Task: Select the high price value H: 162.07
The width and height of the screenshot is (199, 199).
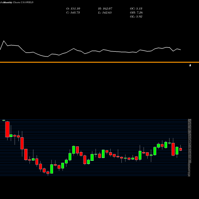Action: click(x=105, y=9)
